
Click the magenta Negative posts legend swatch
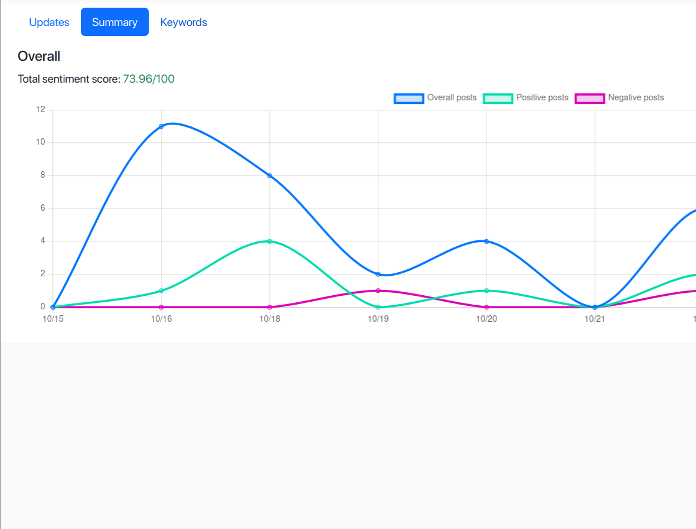tap(590, 98)
